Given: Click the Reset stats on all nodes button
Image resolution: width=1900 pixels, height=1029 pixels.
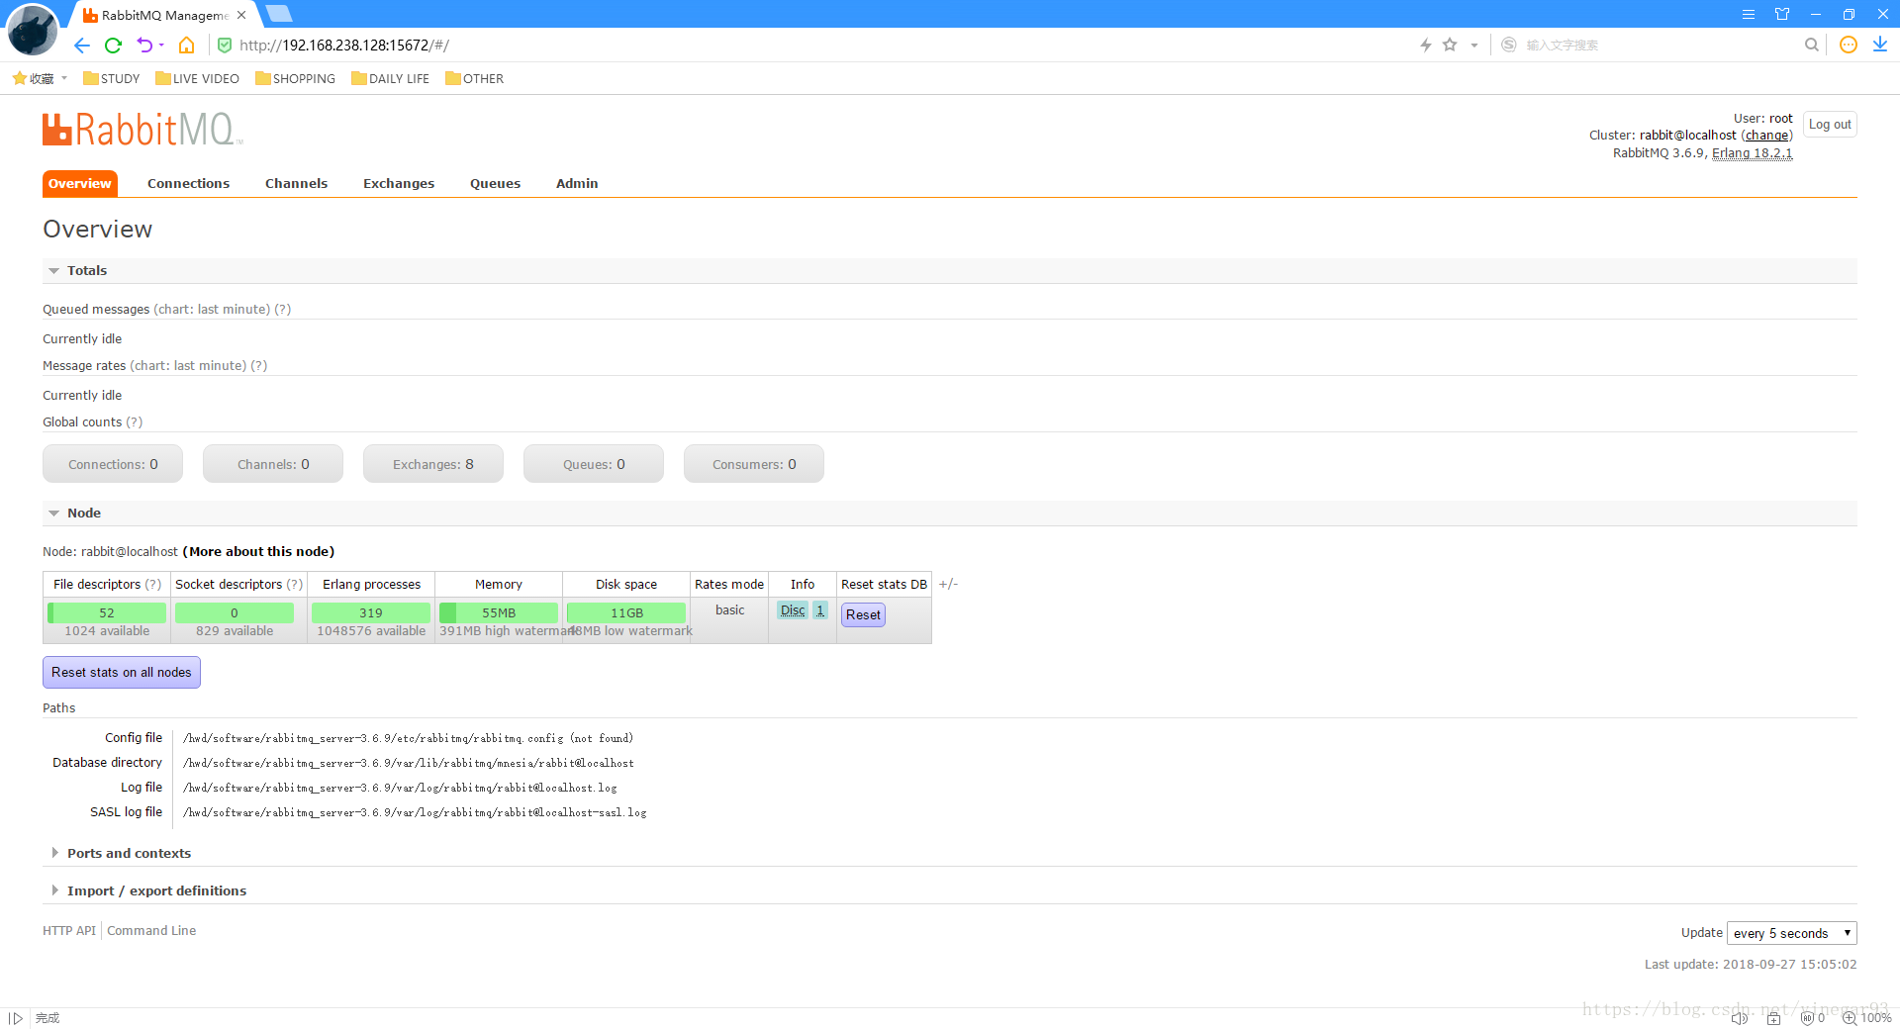Looking at the screenshot, I should pos(122,673).
